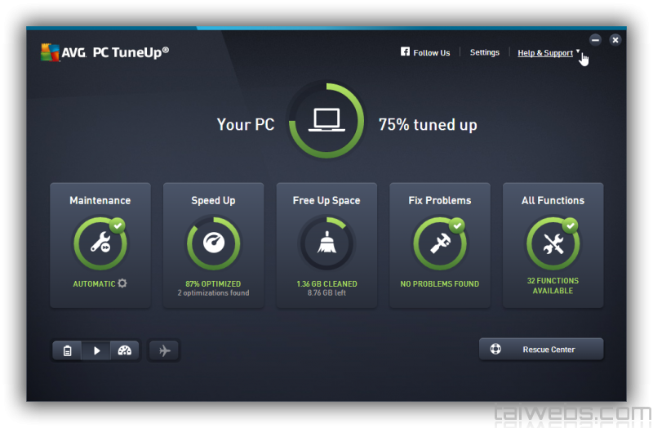The width and height of the screenshot is (653, 428).
Task: Expand the Help & Support dropdown arrow
Action: coord(578,51)
